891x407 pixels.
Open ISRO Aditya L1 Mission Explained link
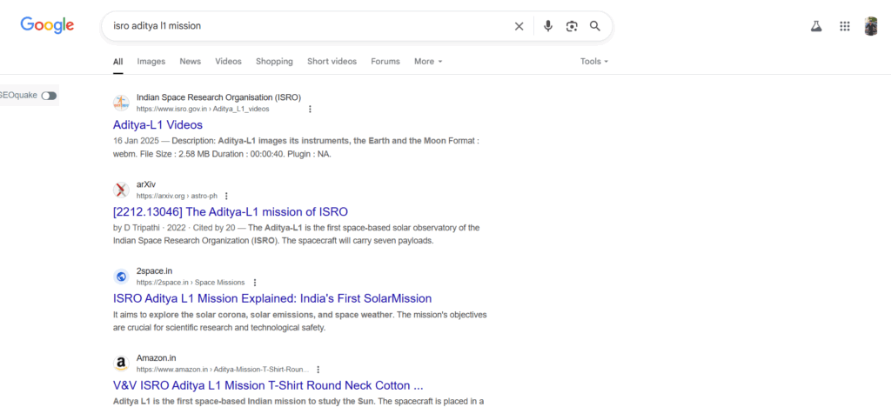(272, 298)
